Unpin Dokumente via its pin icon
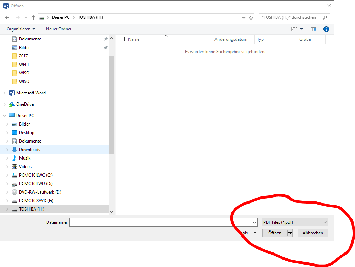The height and width of the screenshot is (267, 355). point(105,39)
